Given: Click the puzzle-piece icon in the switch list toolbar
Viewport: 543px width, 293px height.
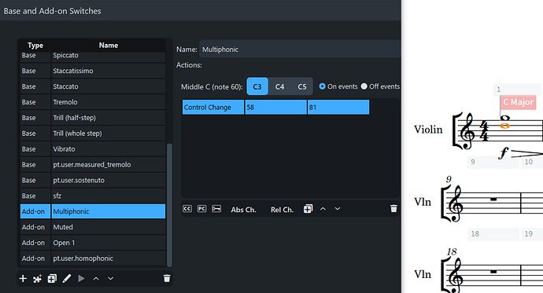Looking at the screenshot, I should (x=38, y=279).
